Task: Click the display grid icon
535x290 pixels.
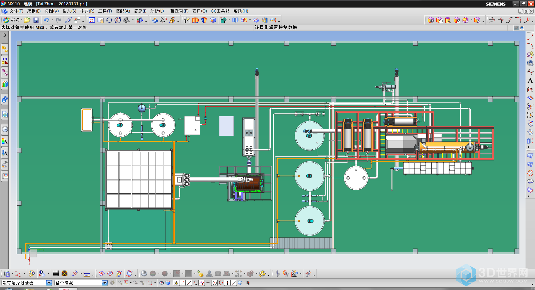Action: click(56, 274)
